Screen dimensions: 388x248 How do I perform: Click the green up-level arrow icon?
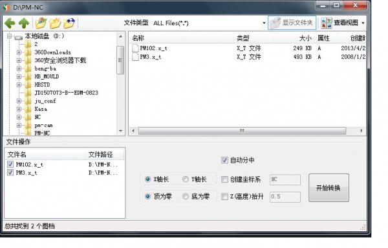click(x=24, y=23)
